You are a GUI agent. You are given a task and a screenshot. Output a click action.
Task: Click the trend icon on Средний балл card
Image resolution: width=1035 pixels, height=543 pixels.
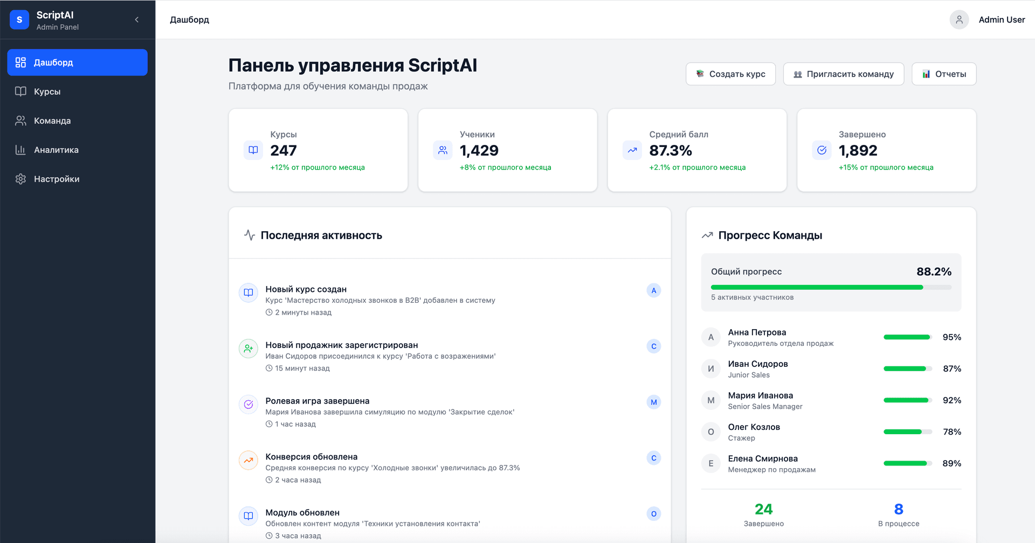click(x=632, y=150)
